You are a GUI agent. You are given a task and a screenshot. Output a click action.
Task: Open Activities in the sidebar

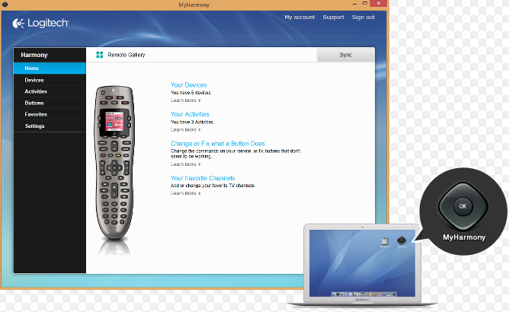tap(50, 91)
